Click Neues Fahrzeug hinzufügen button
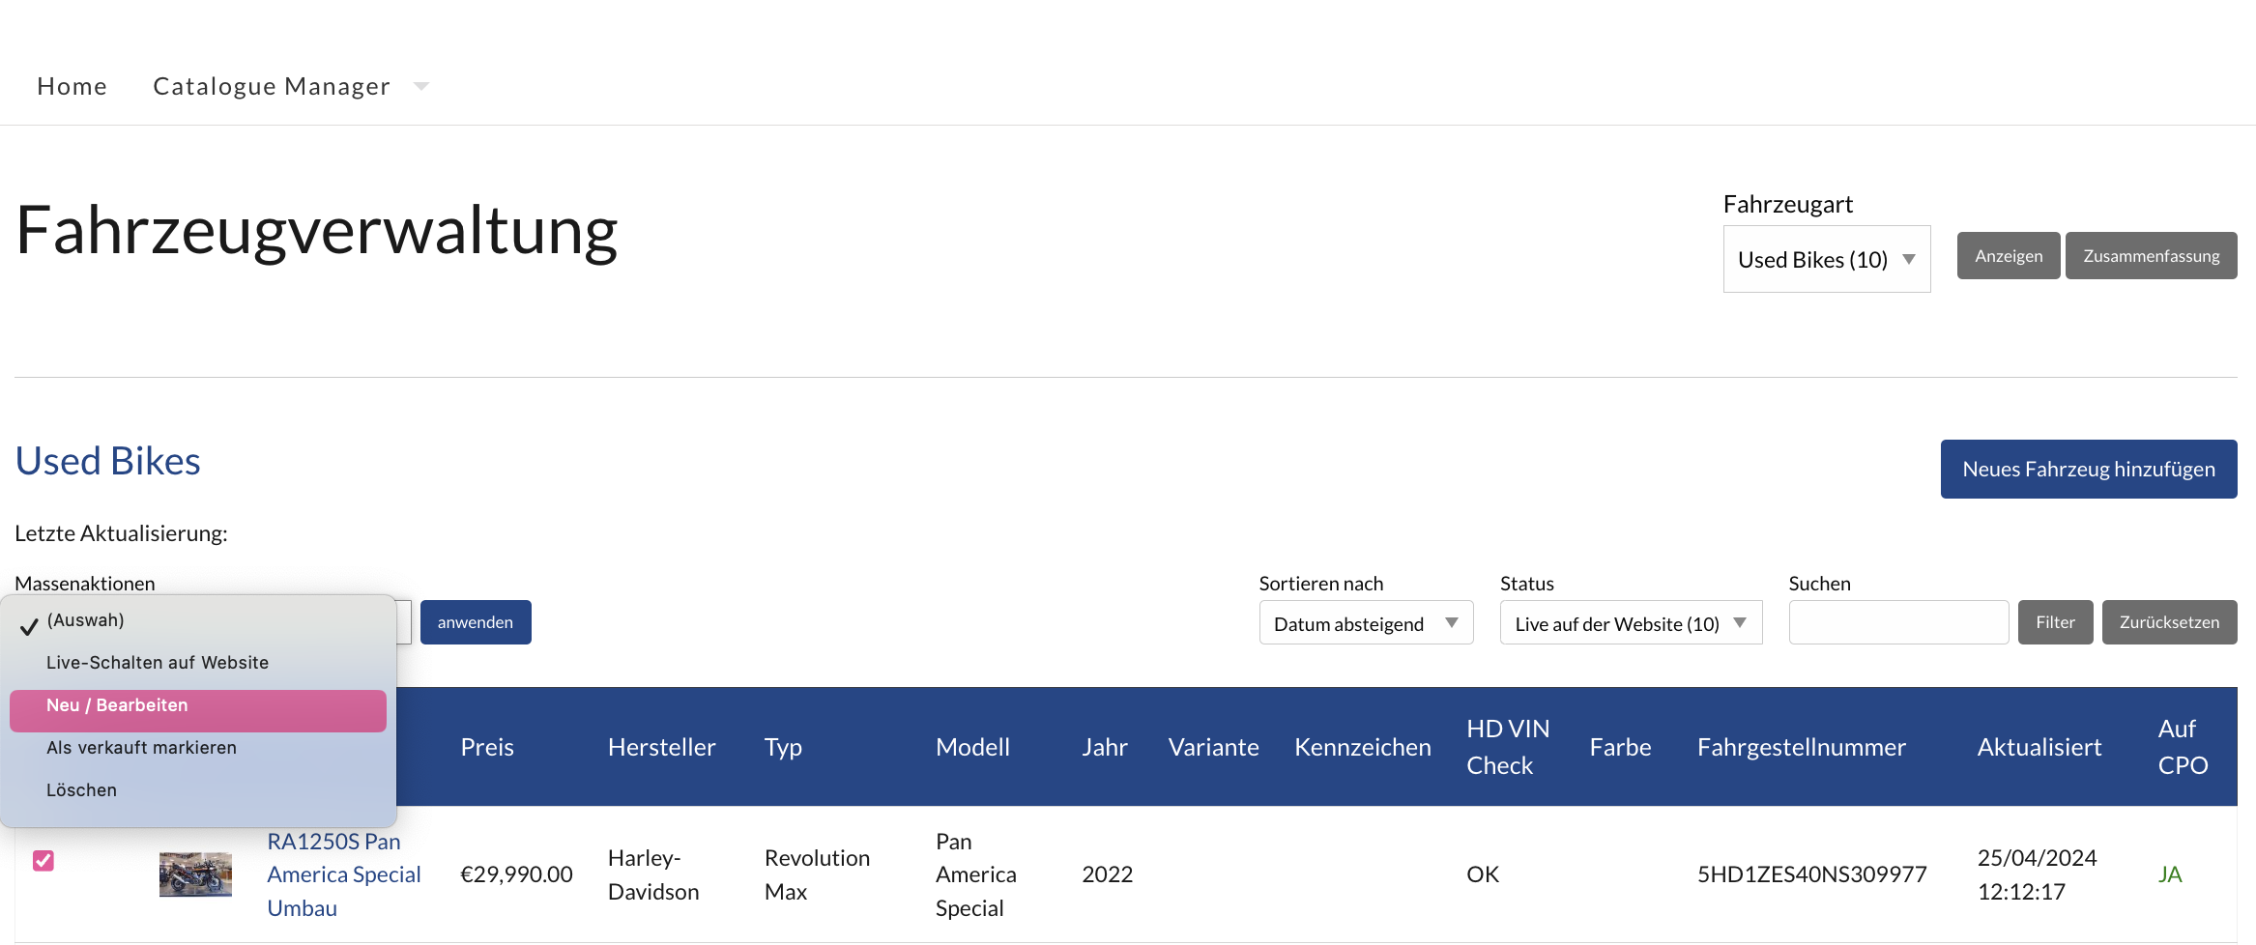 tap(2088, 470)
